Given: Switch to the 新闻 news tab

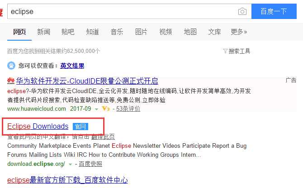Looking at the screenshot, I should tap(44, 32).
